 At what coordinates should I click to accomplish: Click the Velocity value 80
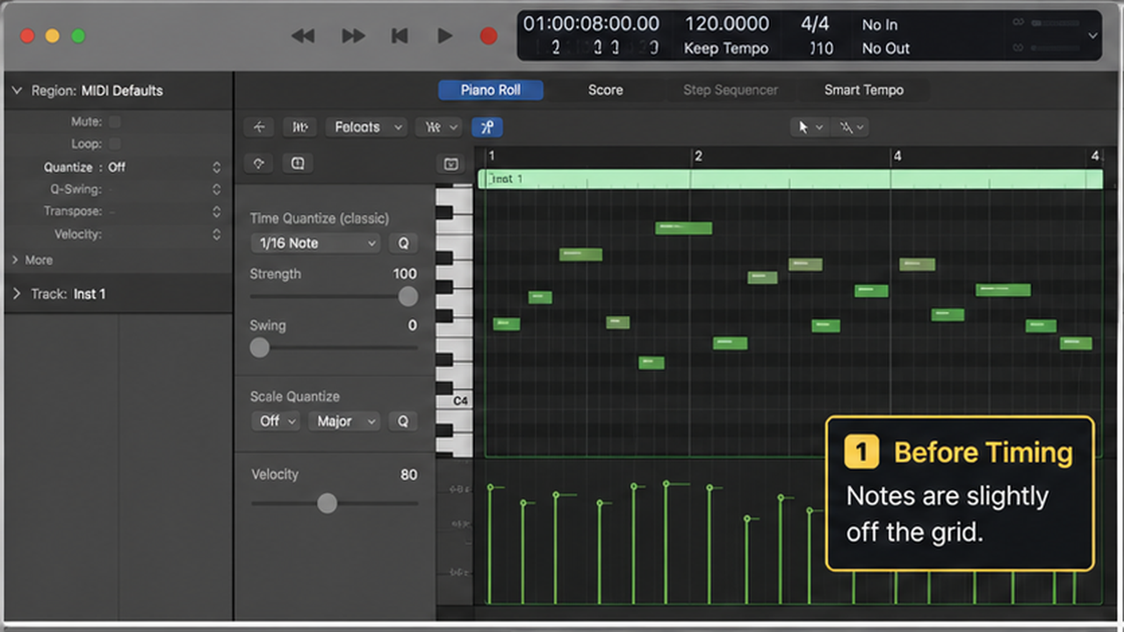[x=409, y=475]
